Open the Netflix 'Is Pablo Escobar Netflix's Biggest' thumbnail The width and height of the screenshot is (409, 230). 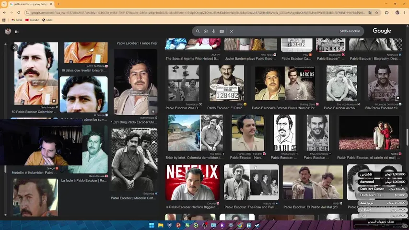(193, 182)
